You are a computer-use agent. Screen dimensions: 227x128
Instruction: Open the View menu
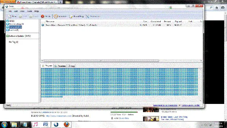[x=22, y=11]
